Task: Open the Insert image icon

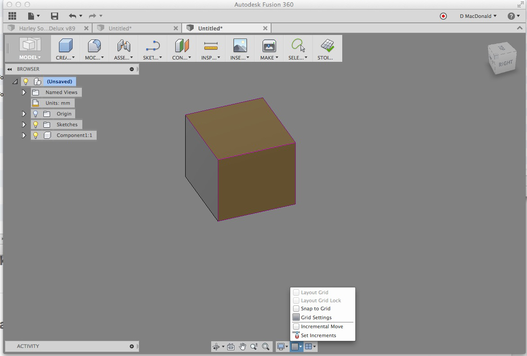Action: [240, 46]
